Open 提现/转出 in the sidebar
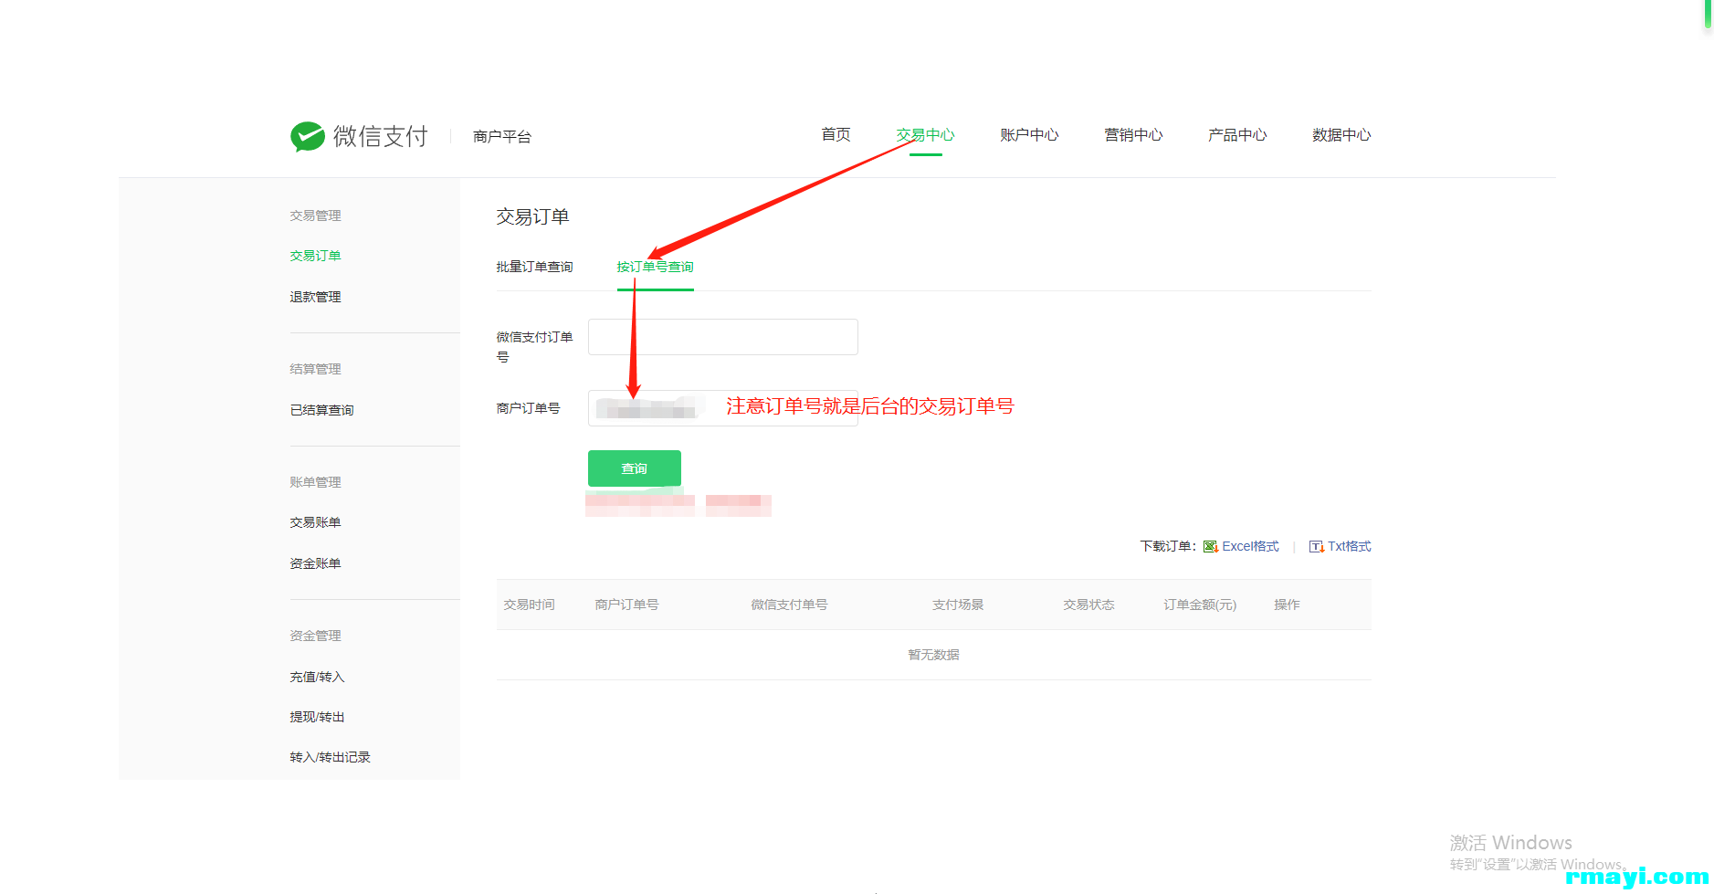Screen dimensions: 1714x894 click(x=317, y=717)
